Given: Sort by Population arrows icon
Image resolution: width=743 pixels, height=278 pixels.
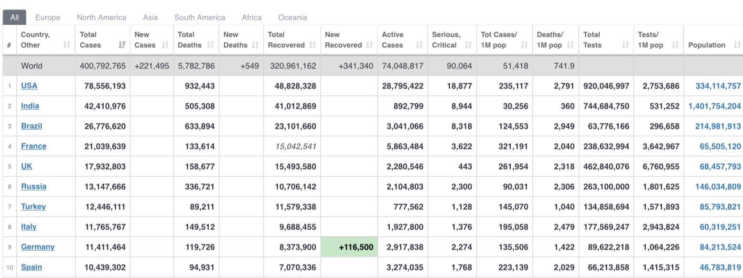Looking at the screenshot, I should pyautogui.click(x=737, y=45).
